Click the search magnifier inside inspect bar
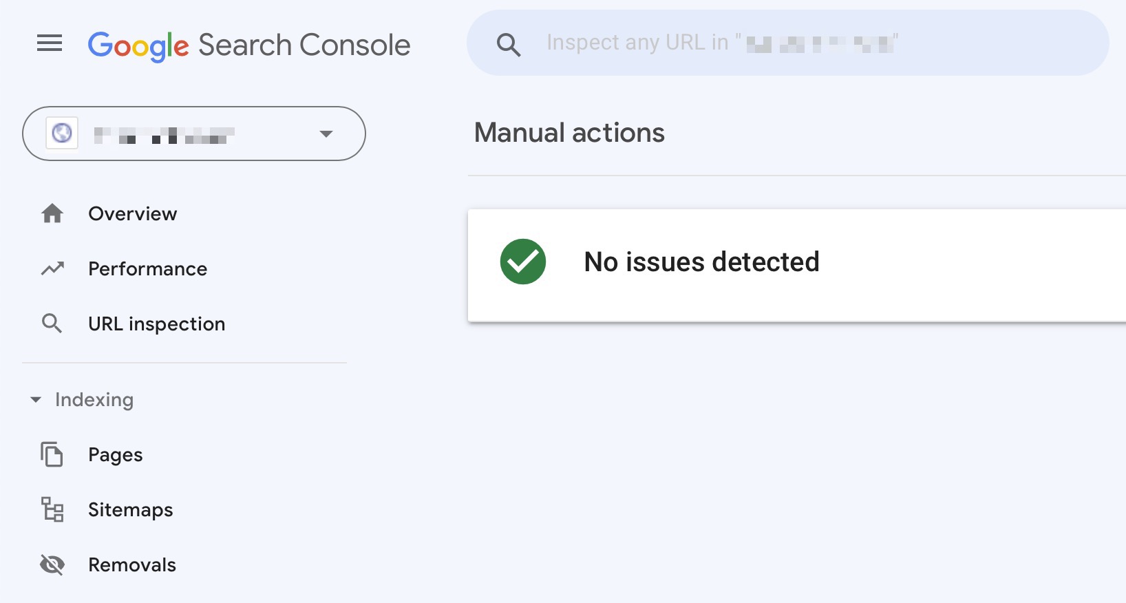1126x603 pixels. click(509, 43)
